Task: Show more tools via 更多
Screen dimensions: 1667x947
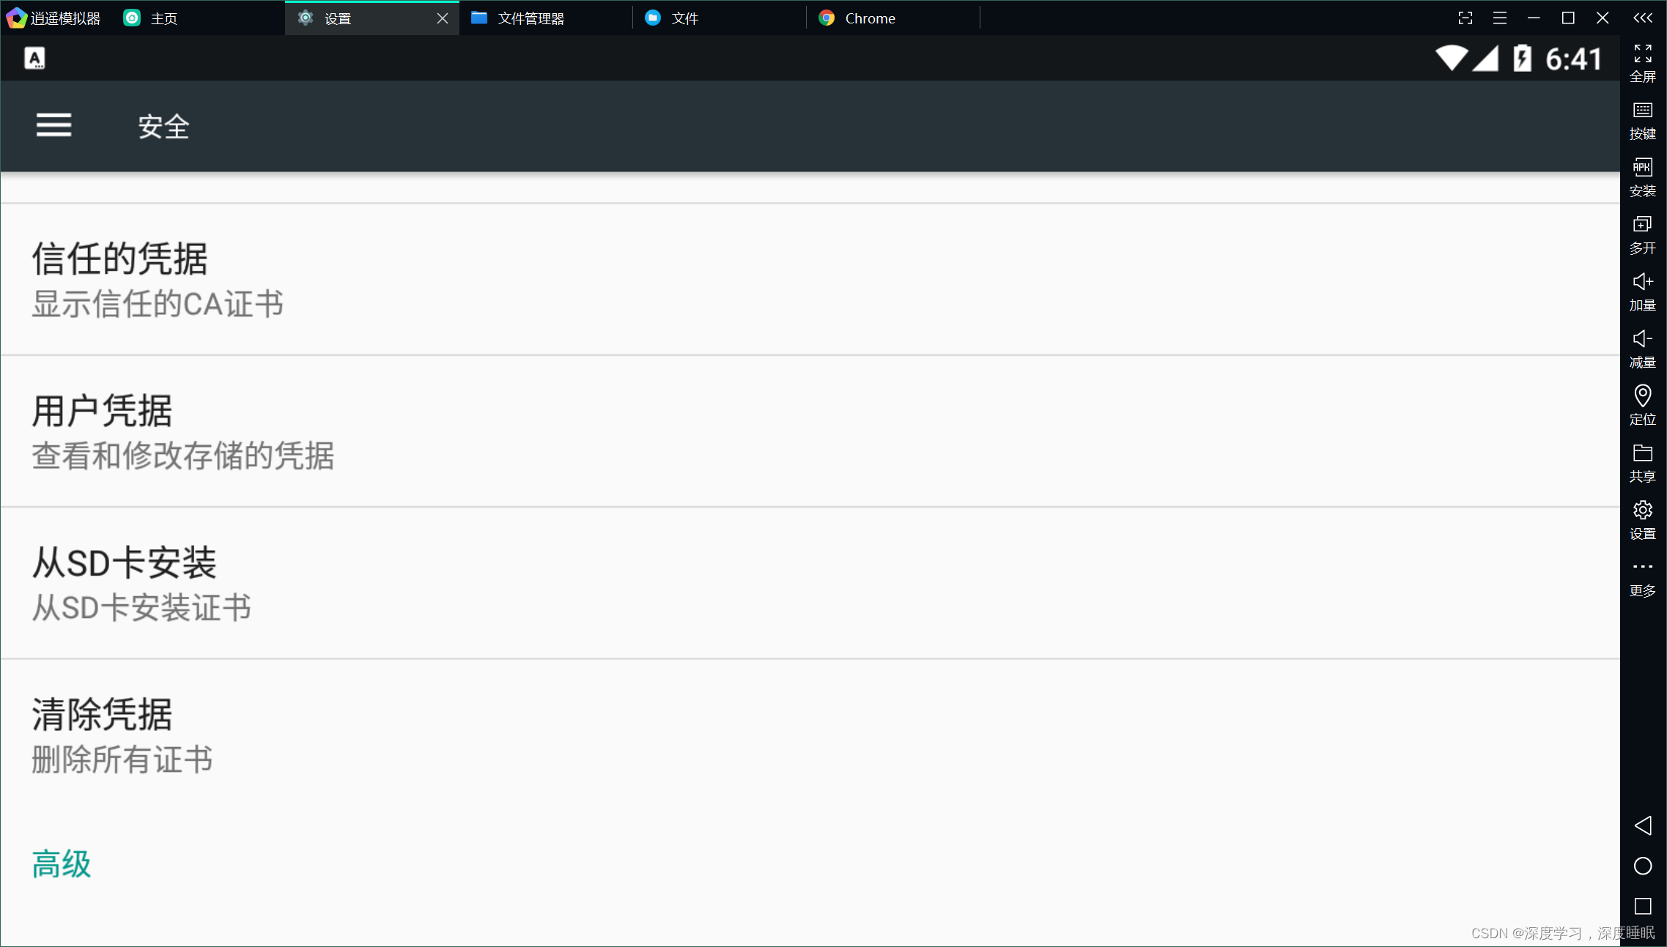Action: pyautogui.click(x=1642, y=577)
